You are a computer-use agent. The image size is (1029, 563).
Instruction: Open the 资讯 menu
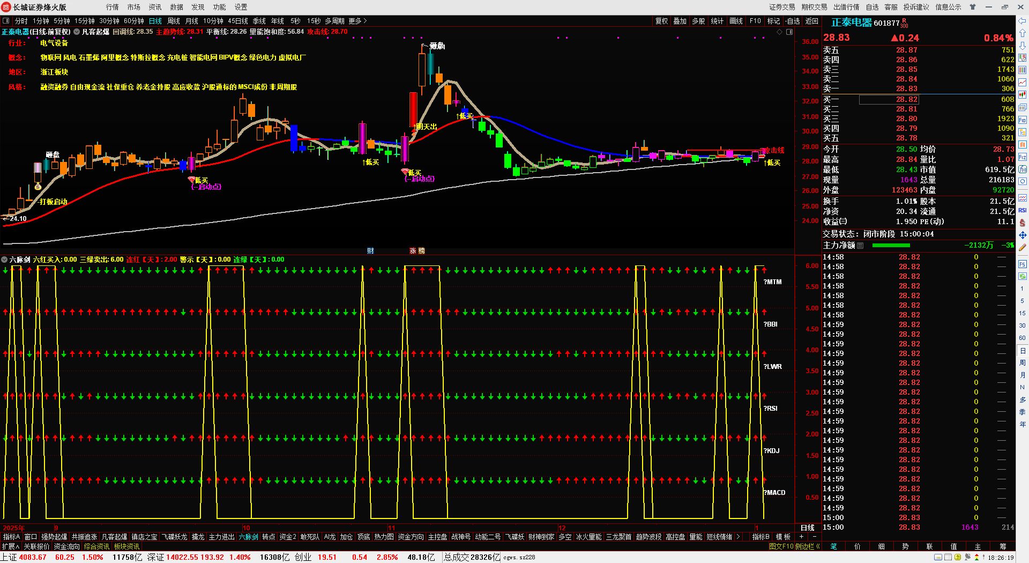155,7
